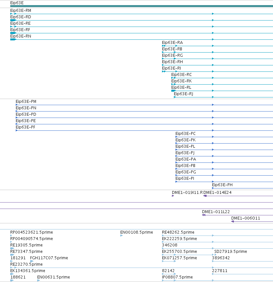273x282 pixels.
Task: Click arrow glyph under DME1-019I11.R
Action: 173,196
